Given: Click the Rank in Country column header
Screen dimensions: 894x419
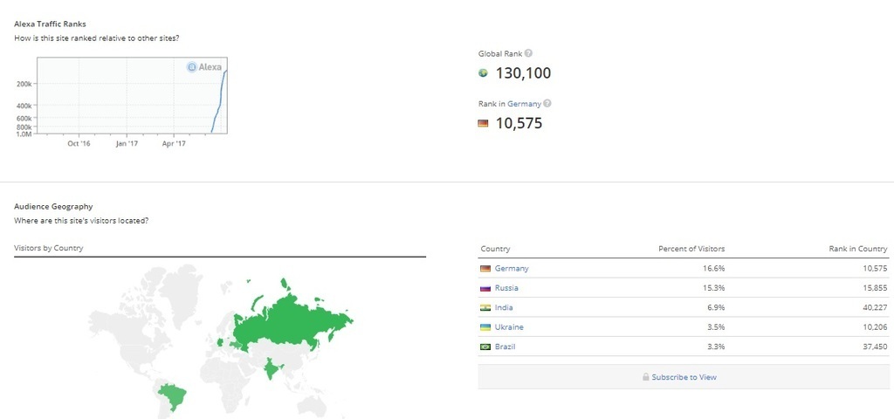Looking at the screenshot, I should pyautogui.click(x=858, y=249).
